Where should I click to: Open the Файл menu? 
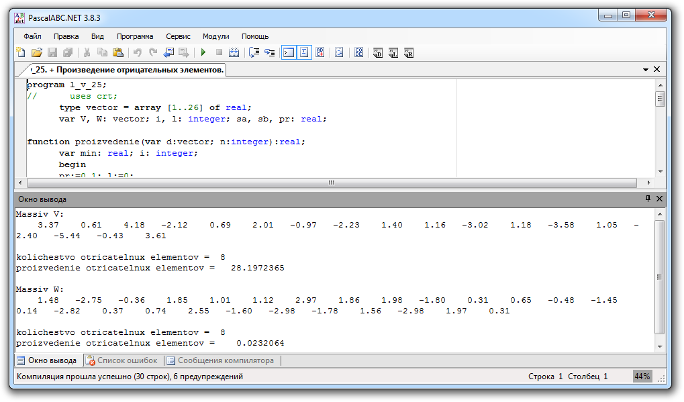pos(32,36)
